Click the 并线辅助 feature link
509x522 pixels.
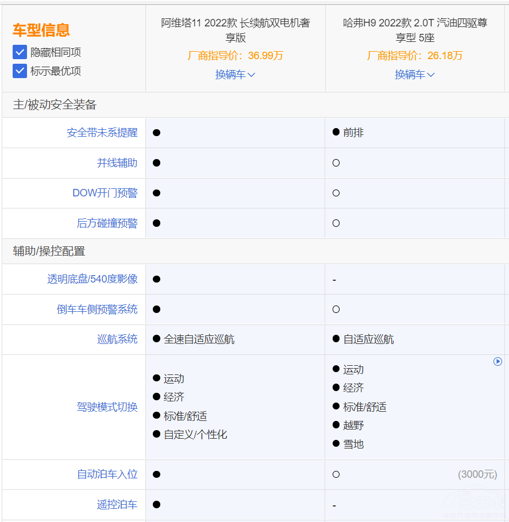(117, 163)
